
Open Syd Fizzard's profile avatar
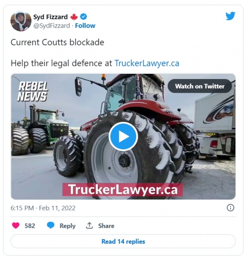point(21,21)
